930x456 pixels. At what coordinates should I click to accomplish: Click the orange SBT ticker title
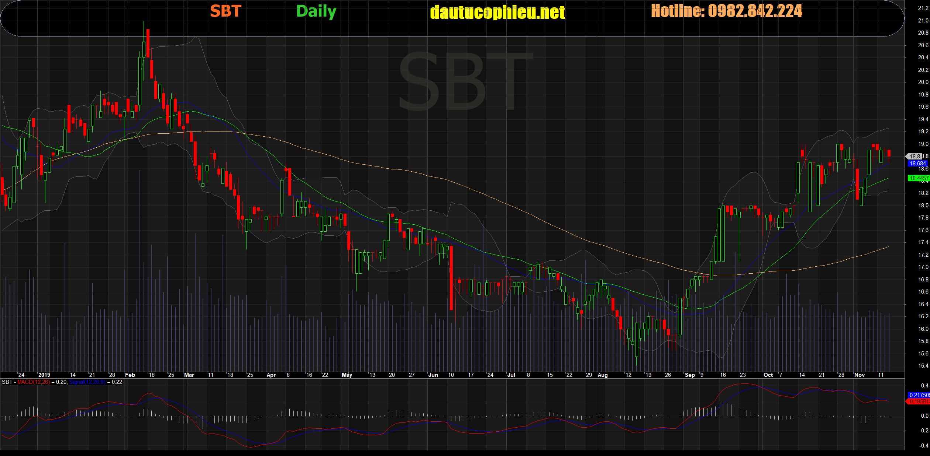[x=225, y=11]
